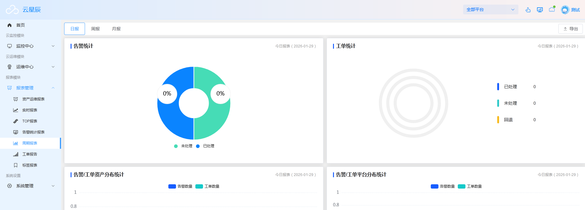Screen dimensions: 585x210
Task: Click the 运维中心 webcam icon
Action: [10, 67]
